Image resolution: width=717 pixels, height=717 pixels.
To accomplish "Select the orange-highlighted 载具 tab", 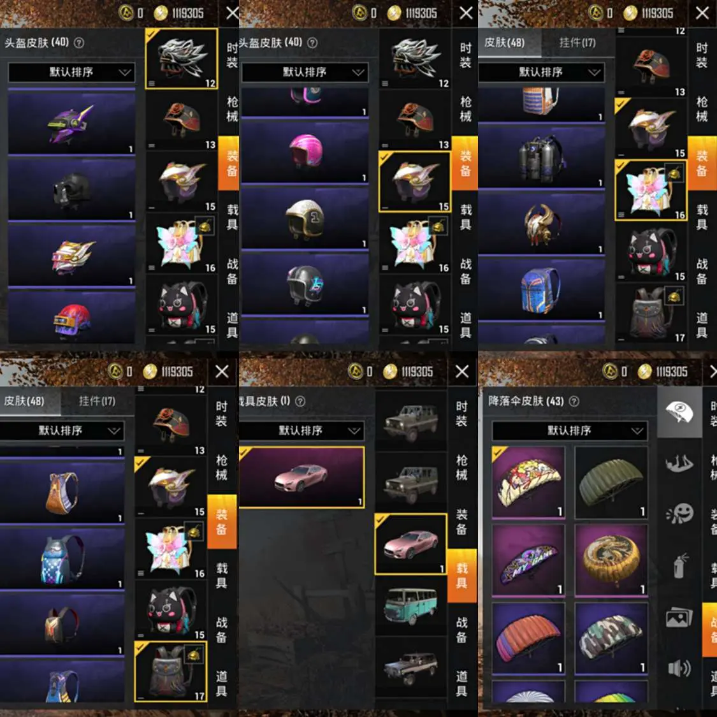I will point(462,576).
